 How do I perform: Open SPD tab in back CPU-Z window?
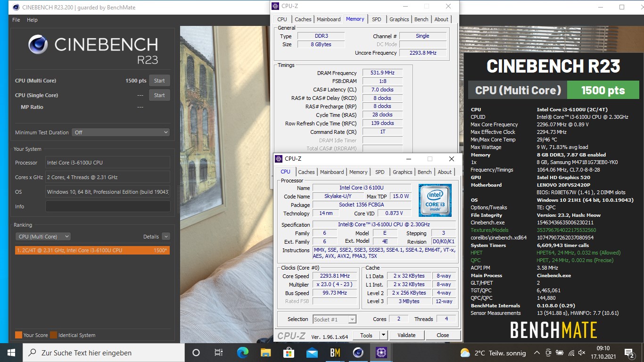376,19
